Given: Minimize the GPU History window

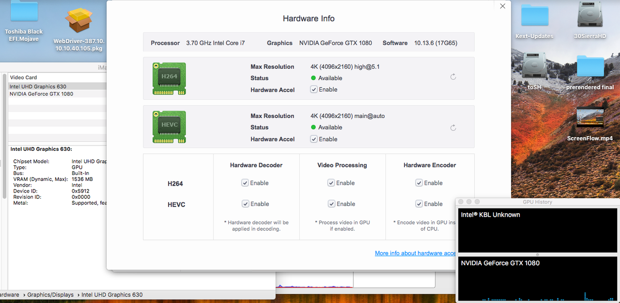Looking at the screenshot, I should 469,202.
